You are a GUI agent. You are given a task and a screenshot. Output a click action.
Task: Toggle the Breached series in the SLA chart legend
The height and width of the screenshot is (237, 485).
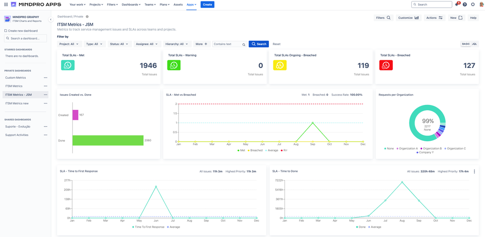click(x=254, y=151)
